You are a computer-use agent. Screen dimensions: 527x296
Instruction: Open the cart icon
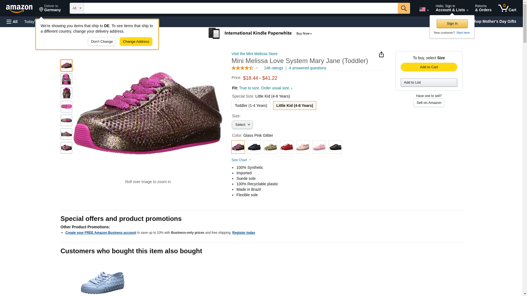point(507,8)
